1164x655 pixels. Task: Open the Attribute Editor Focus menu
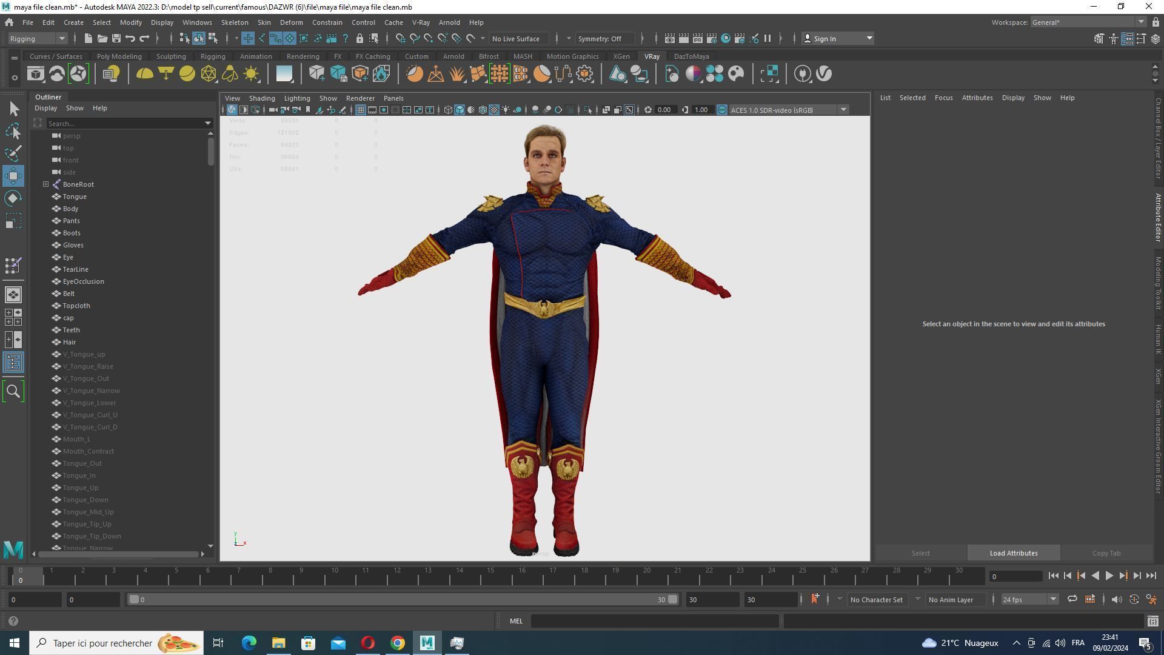pyautogui.click(x=943, y=98)
